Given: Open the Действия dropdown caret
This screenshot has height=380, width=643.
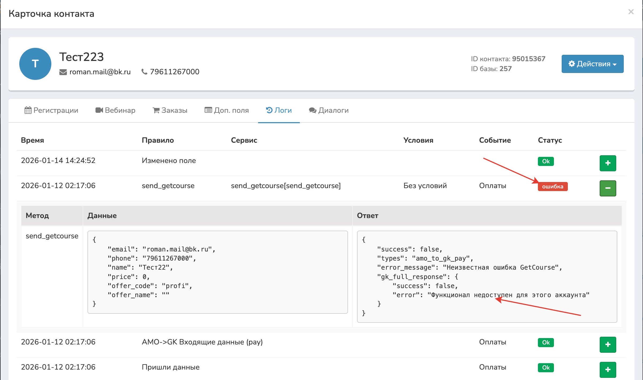Looking at the screenshot, I should pos(615,64).
